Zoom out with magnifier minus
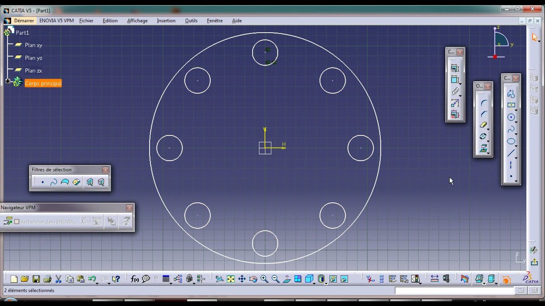This screenshot has width=545, height=306. tap(275, 279)
